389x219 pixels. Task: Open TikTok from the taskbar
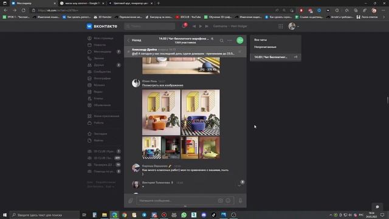point(213,215)
